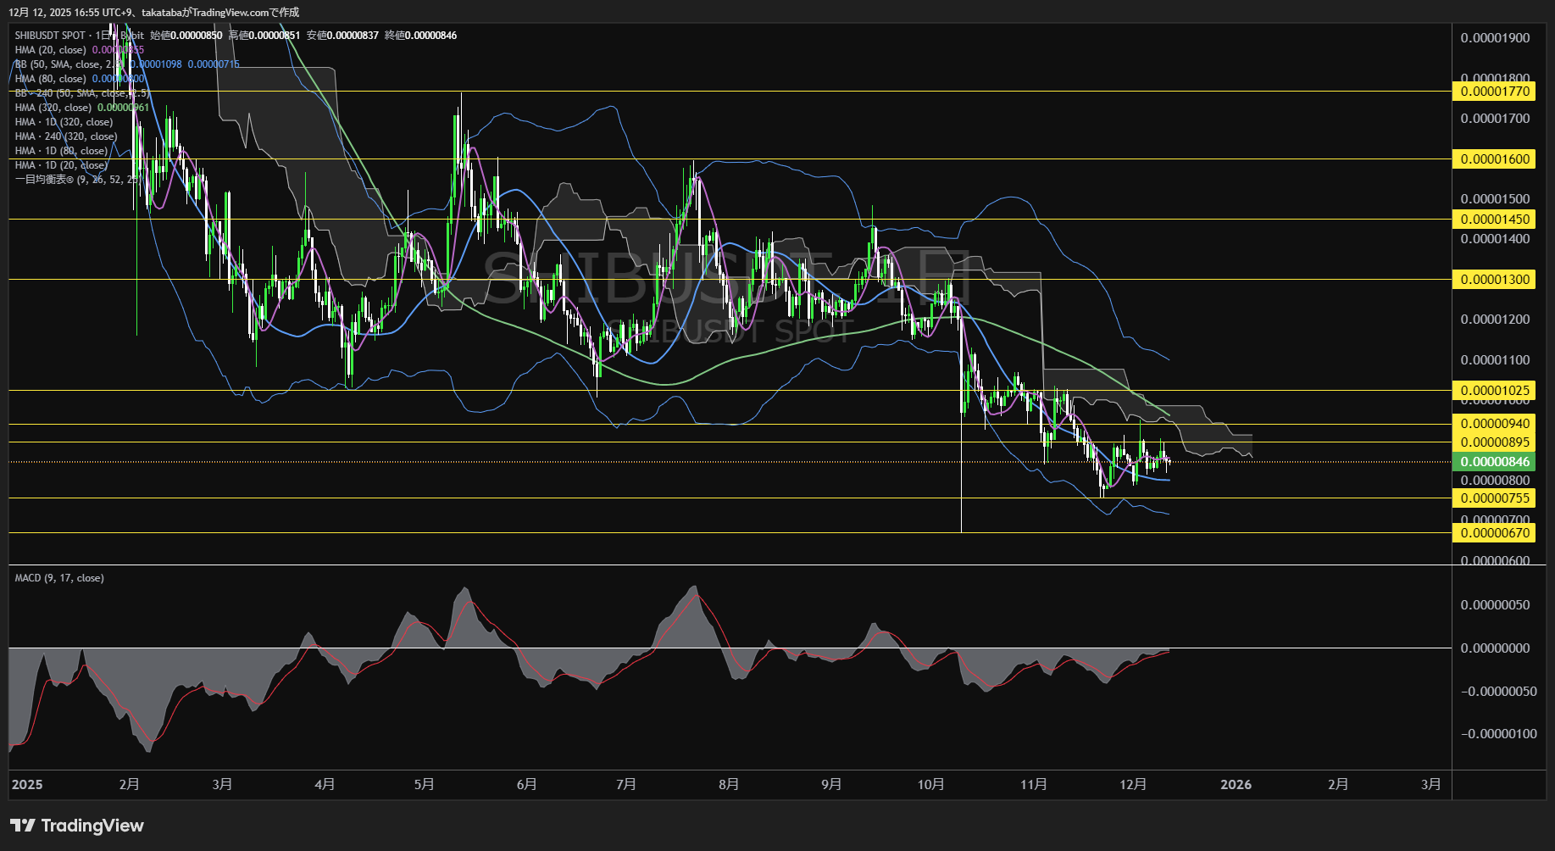
Task: Click the yellow 0.00001300 price label
Action: [x=1494, y=280]
